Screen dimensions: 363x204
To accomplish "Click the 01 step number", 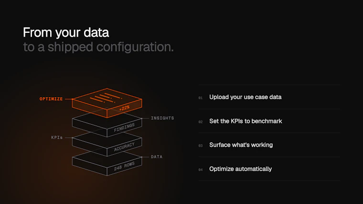I will [x=201, y=98].
